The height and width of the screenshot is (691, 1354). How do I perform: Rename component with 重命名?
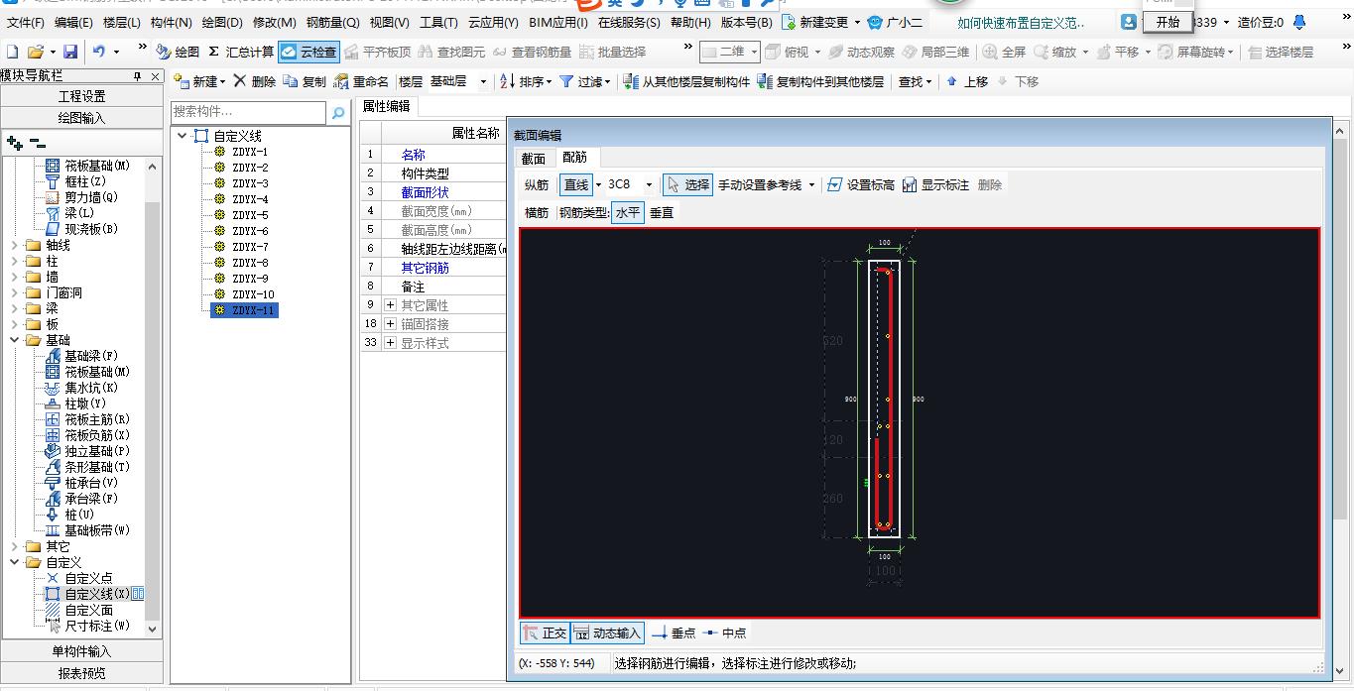362,81
